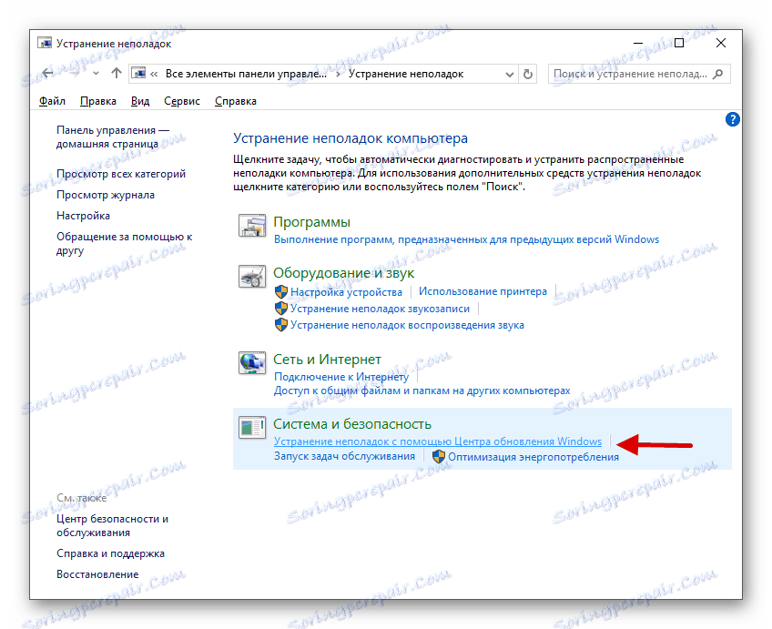Open Windows Update troubleshooting link
Screen dimensions: 772x629
pyautogui.click(x=438, y=441)
